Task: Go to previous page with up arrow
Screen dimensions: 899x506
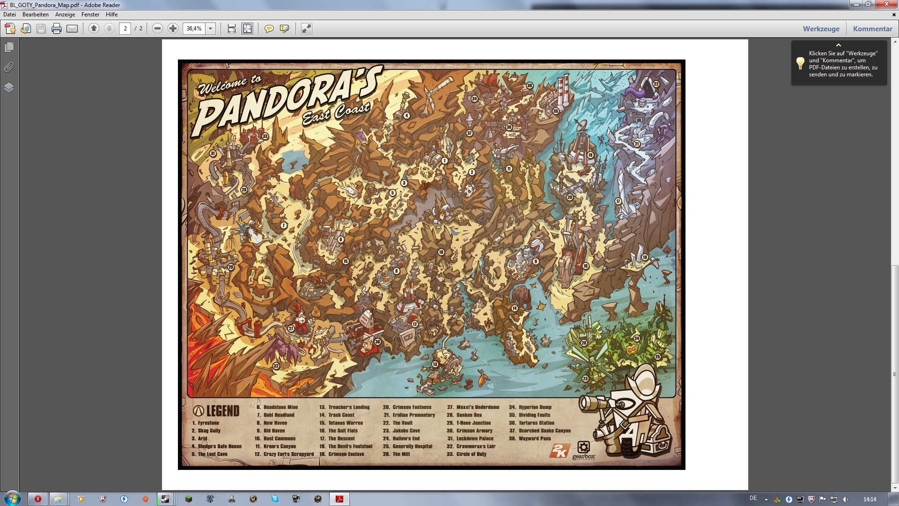Action: (94, 29)
